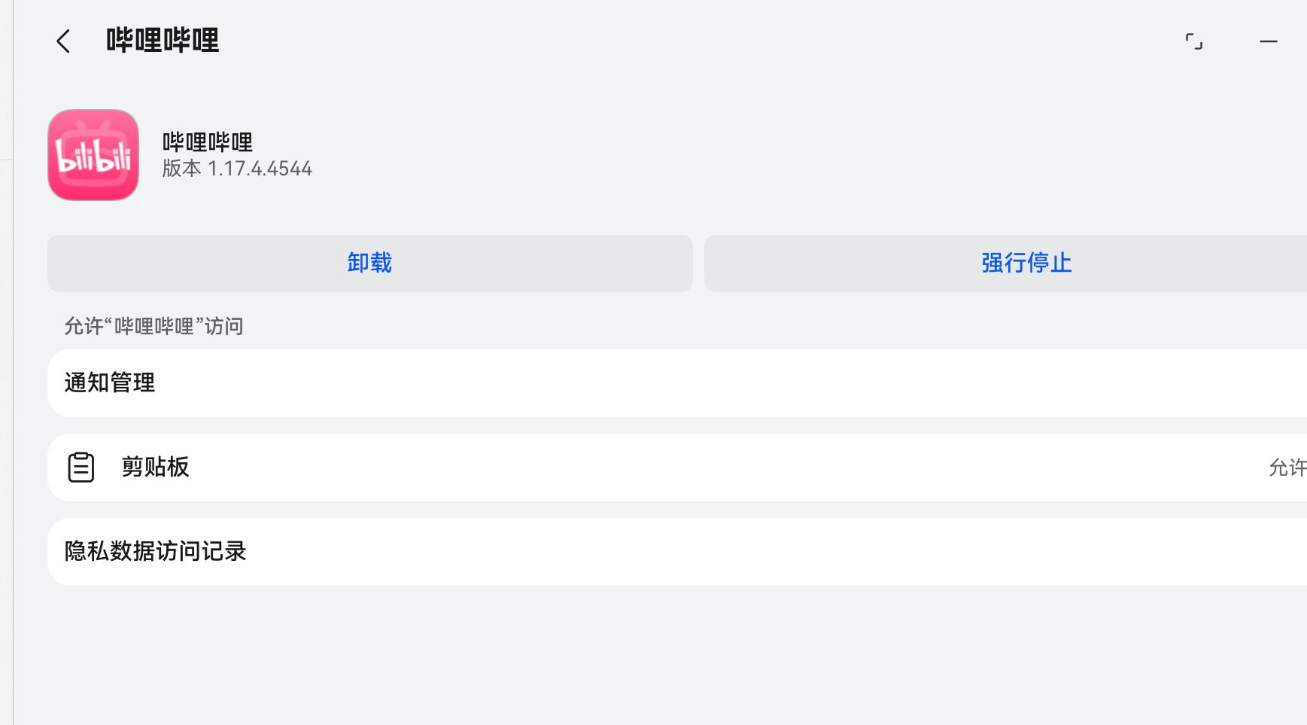Click the window expand corners icon

pos(1193,41)
